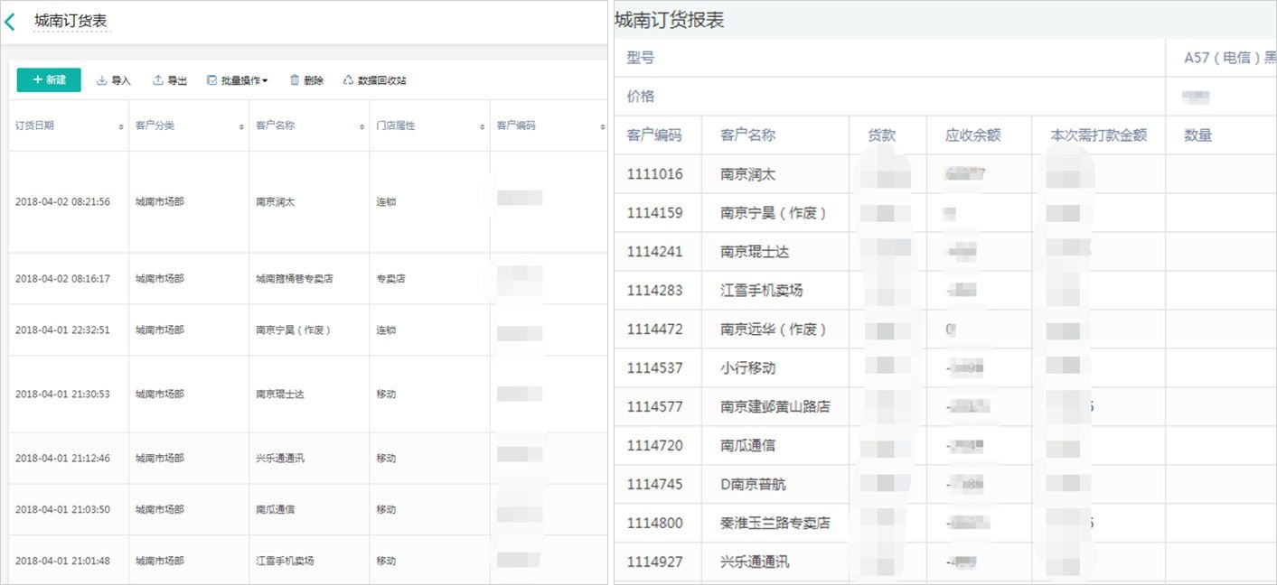The height and width of the screenshot is (585, 1277).
Task: Open the 数据回收站 recycle bin
Action: coord(375,80)
